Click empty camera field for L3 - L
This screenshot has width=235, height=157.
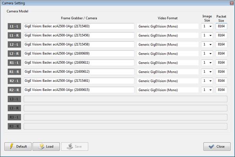[125, 99]
